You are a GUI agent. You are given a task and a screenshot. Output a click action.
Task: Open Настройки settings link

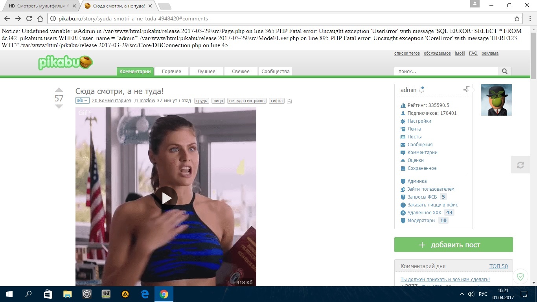pyautogui.click(x=419, y=121)
